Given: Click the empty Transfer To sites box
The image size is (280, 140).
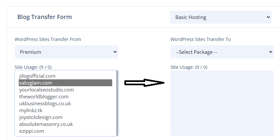Looking at the screenshot, I should [222, 103].
